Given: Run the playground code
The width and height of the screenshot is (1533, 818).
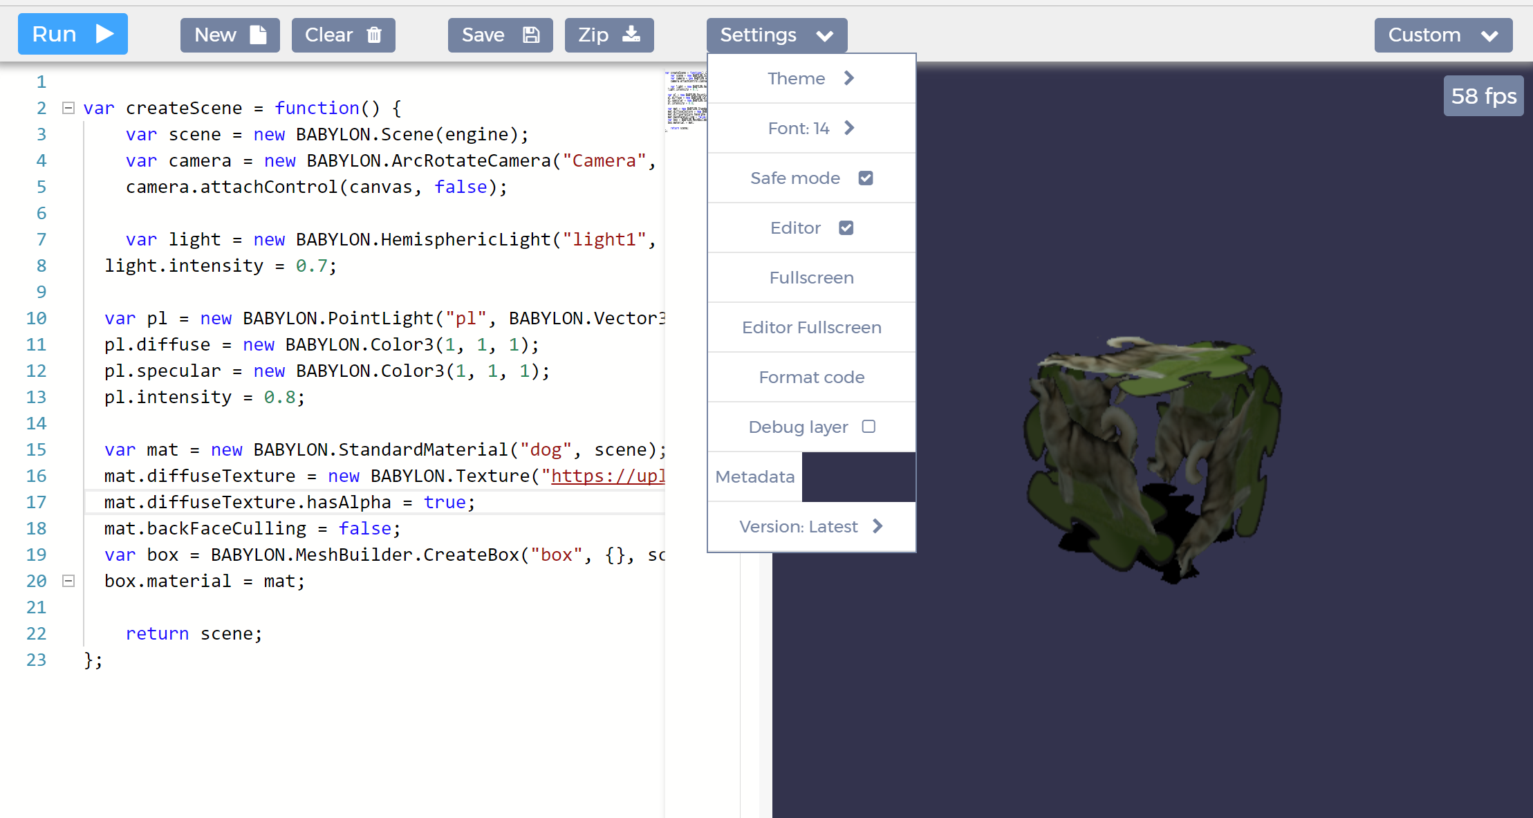Looking at the screenshot, I should tap(73, 34).
